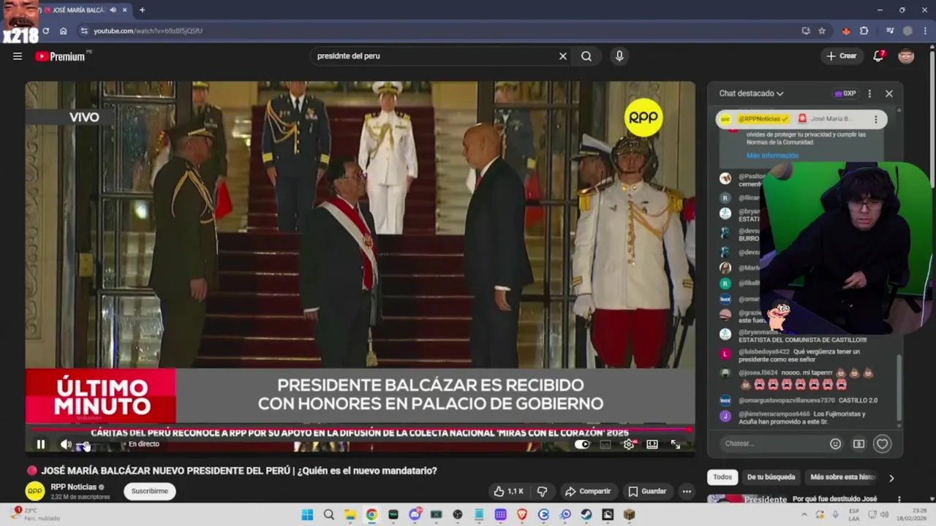Image resolution: width=936 pixels, height=526 pixels.
Task: Mute the video with speaker icon
Action: (x=65, y=444)
